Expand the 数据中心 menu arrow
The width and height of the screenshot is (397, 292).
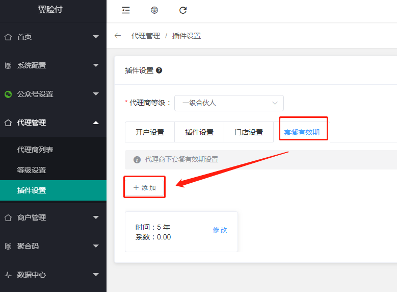coord(96,275)
